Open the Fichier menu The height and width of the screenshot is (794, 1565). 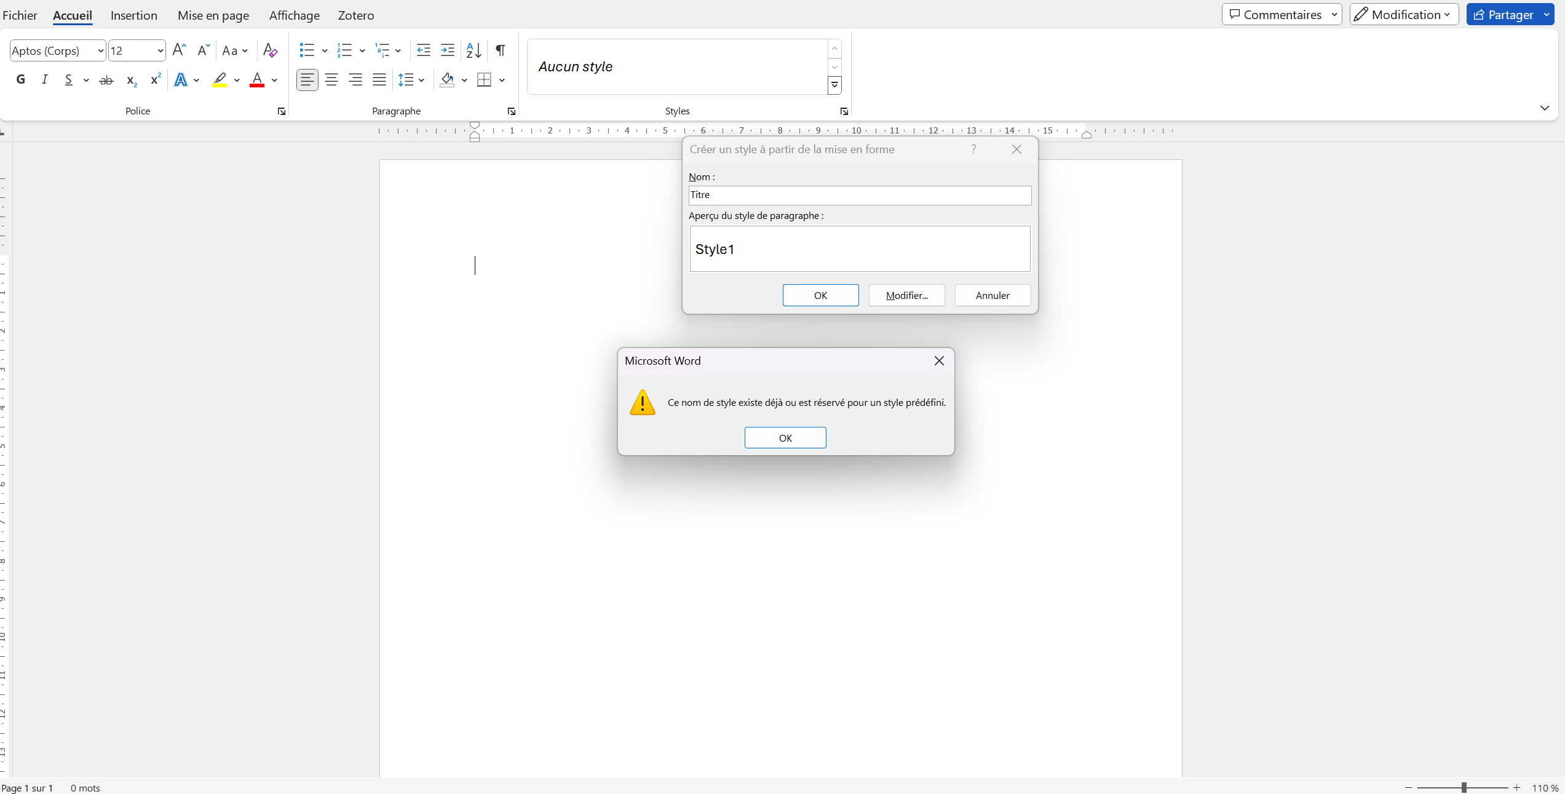coord(20,15)
